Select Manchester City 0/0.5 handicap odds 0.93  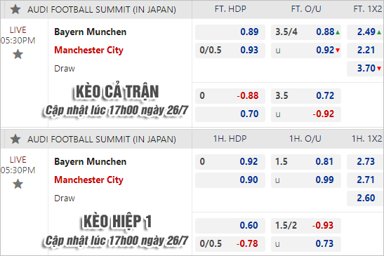[230, 50]
